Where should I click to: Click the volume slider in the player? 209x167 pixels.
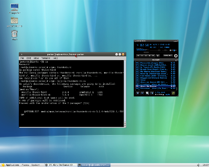coord(155,50)
